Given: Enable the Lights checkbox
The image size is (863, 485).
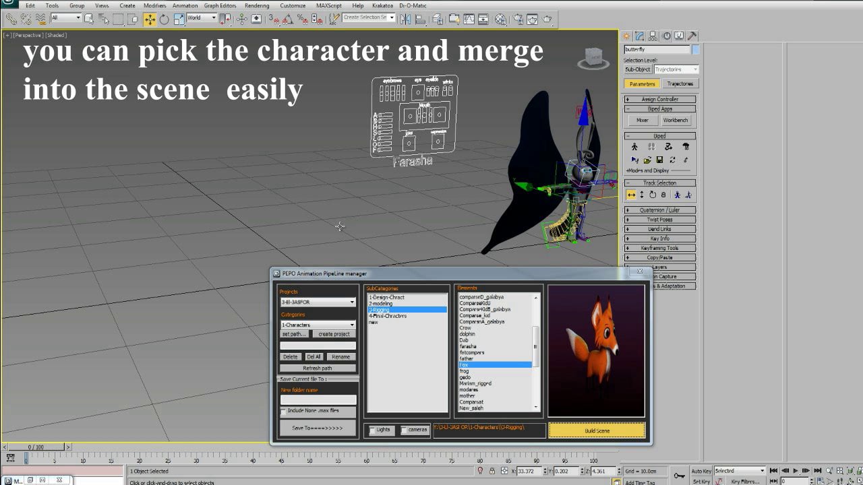Looking at the screenshot, I should click(372, 430).
